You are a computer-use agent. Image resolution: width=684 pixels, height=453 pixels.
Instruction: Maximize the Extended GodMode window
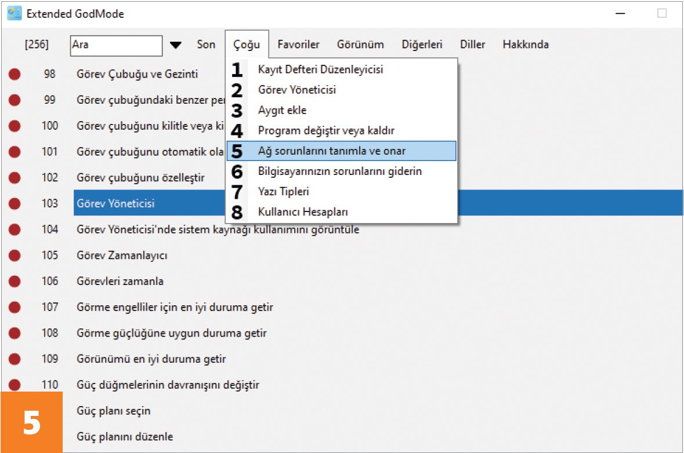click(662, 13)
